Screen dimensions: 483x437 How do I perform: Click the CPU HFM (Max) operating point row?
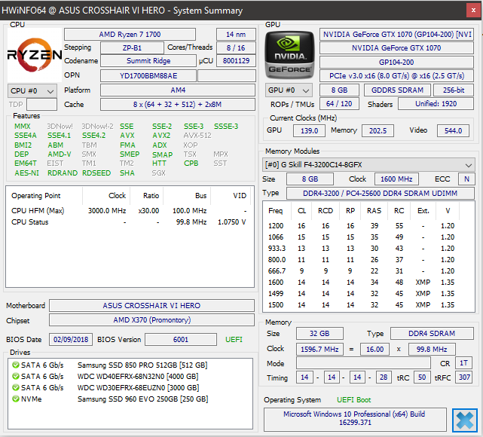point(129,211)
